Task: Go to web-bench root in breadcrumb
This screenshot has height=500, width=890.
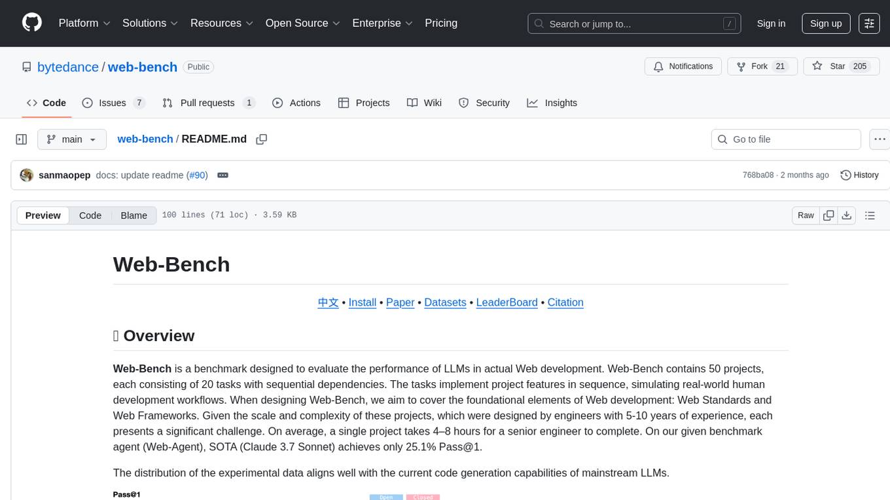Action: point(145,139)
